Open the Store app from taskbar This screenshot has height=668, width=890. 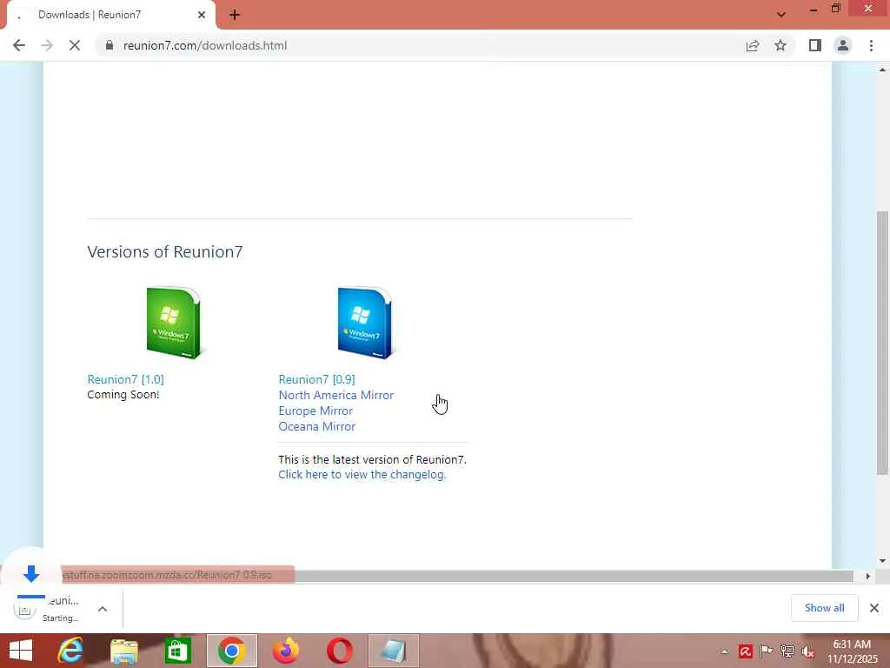tap(177, 651)
